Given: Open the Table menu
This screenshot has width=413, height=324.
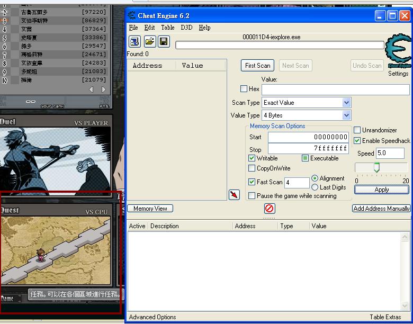Looking at the screenshot, I should 168,28.
